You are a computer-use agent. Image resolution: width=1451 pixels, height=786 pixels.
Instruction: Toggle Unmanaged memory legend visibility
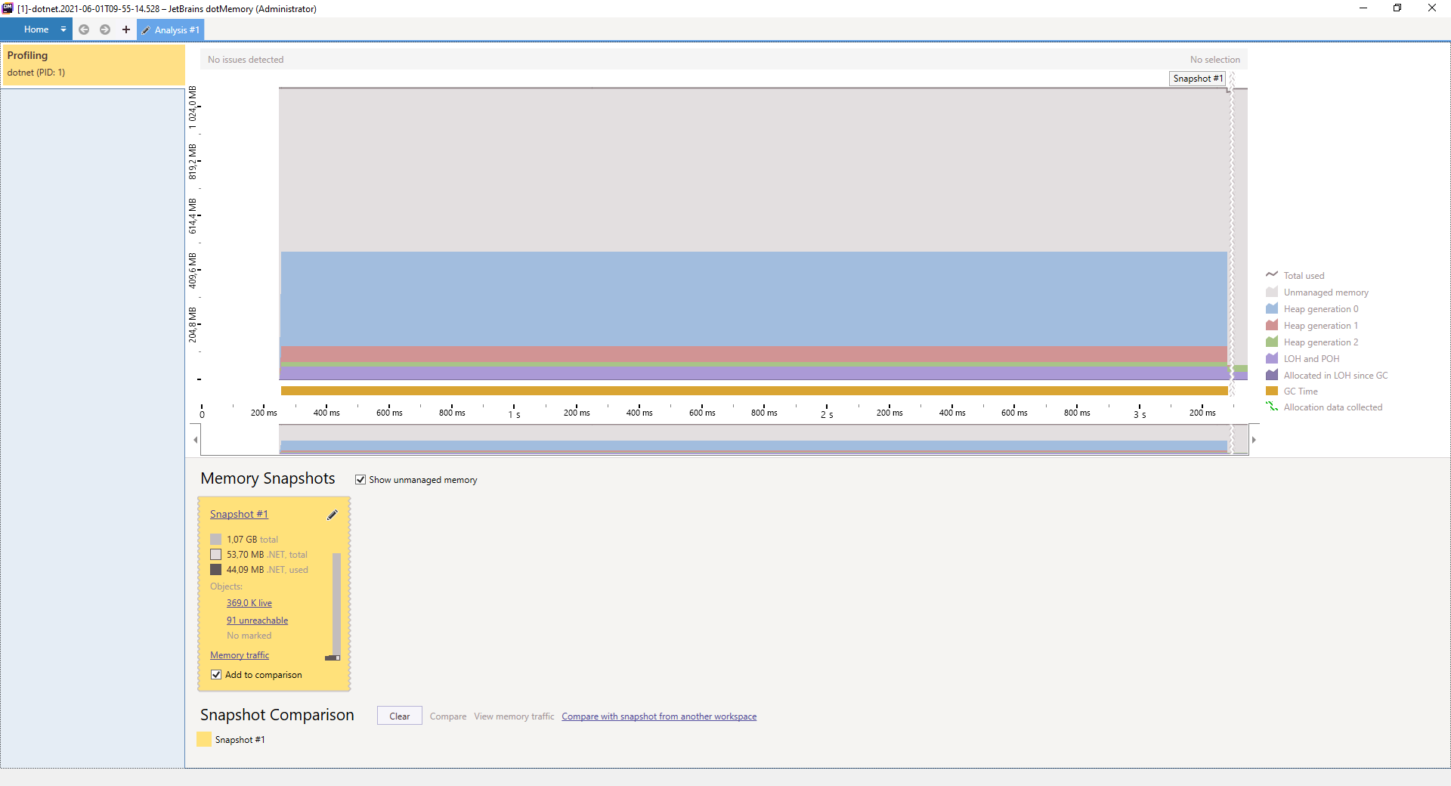[1272, 292]
